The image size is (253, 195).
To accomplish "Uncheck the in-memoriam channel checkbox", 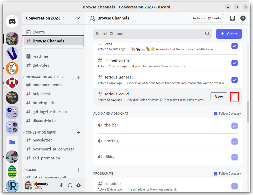I will click(x=234, y=63).
